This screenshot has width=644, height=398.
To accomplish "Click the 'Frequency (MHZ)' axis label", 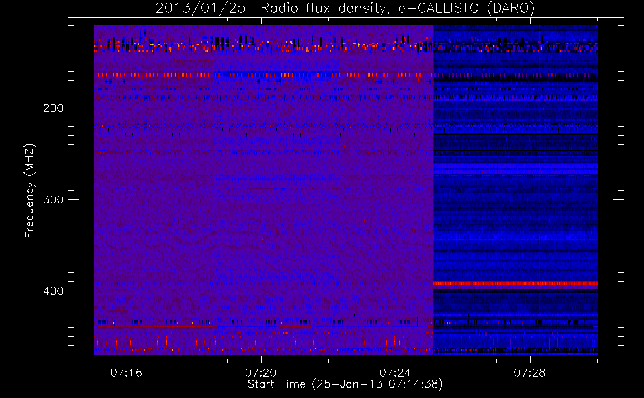I will pos(30,191).
